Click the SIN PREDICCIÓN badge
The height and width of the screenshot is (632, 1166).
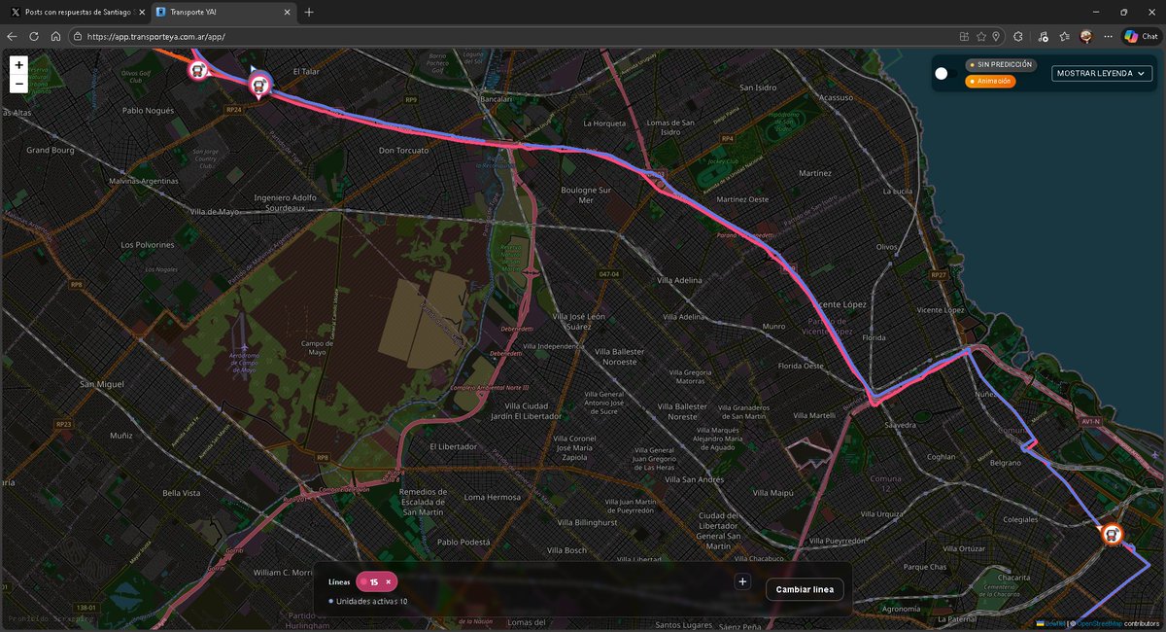point(1000,65)
